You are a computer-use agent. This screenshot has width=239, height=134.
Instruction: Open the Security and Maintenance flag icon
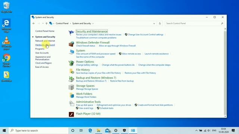(x=71, y=32)
